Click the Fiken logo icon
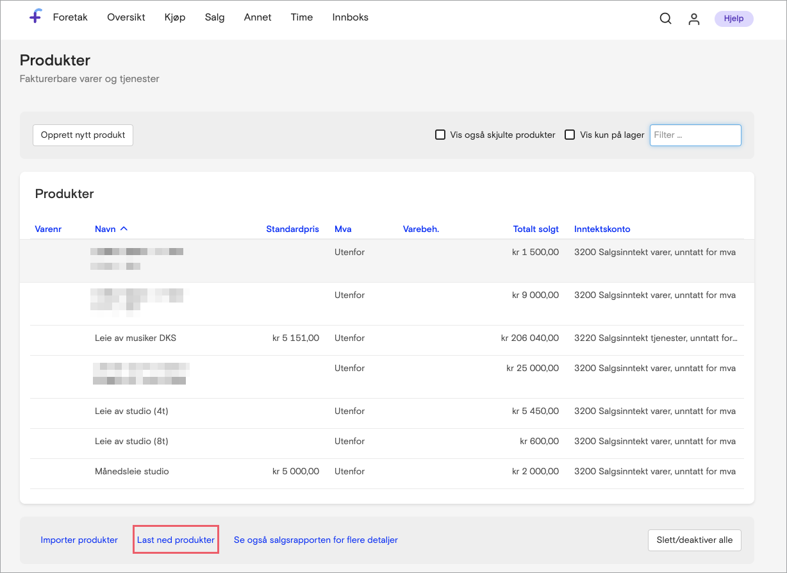This screenshot has height=573, width=787. click(x=36, y=17)
